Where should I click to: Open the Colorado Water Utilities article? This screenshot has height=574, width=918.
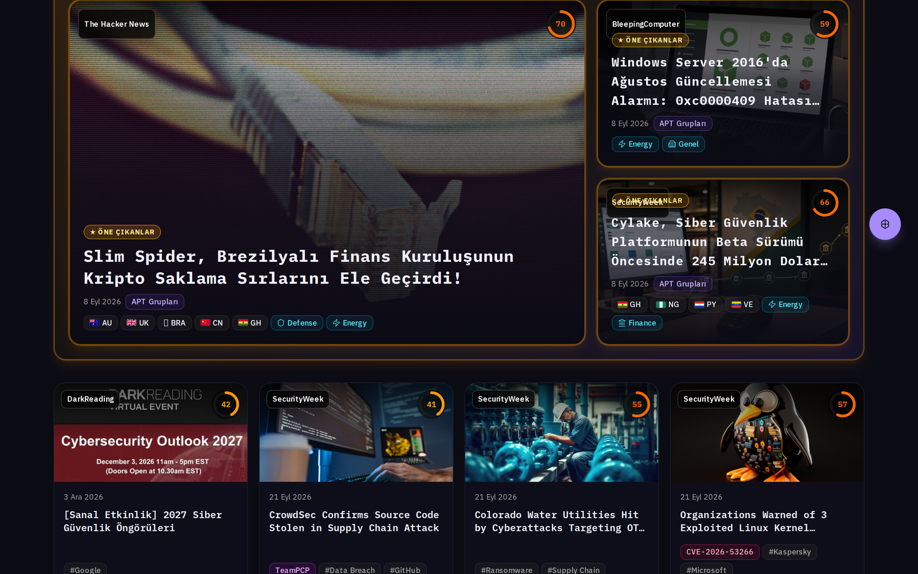[x=559, y=521]
